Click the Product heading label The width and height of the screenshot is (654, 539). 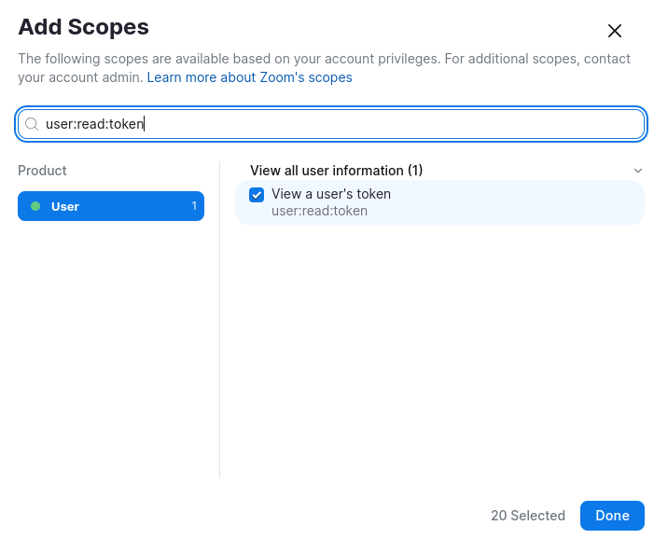[42, 171]
